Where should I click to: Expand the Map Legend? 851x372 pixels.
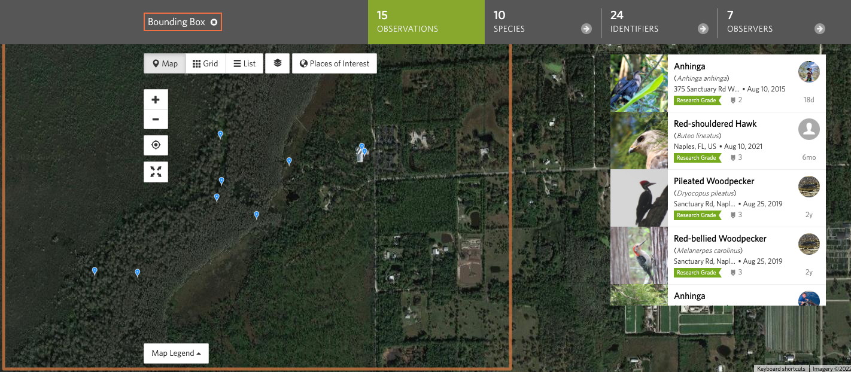[176, 353]
